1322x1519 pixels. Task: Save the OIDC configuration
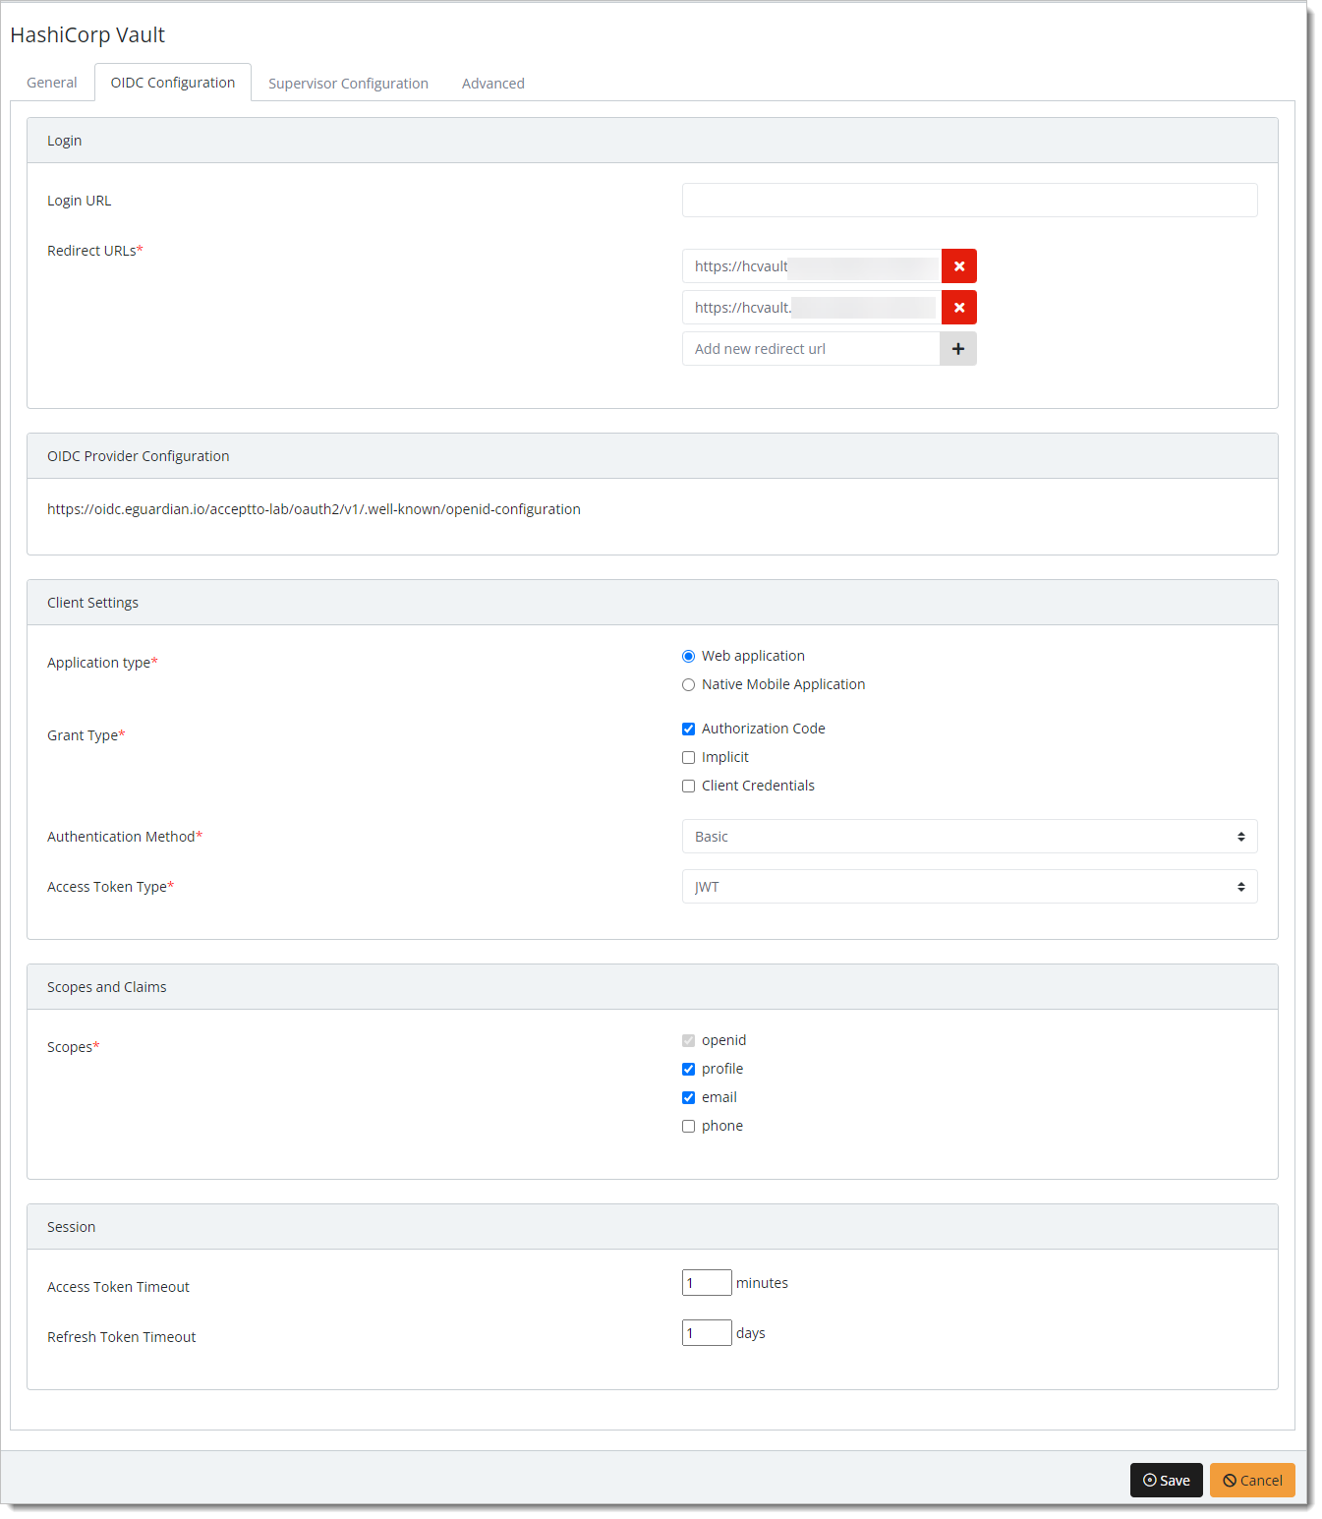[1166, 1480]
